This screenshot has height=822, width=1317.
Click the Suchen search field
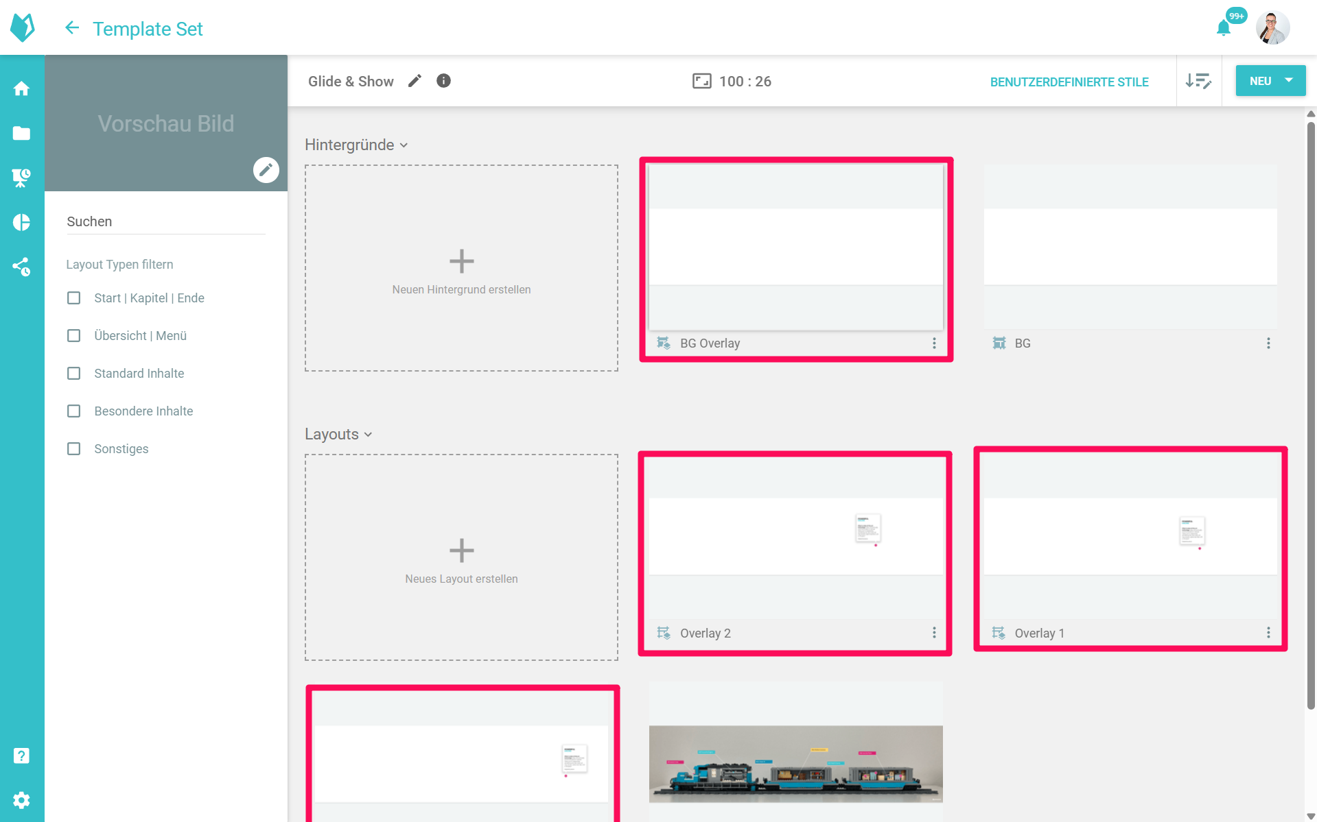pyautogui.click(x=165, y=221)
